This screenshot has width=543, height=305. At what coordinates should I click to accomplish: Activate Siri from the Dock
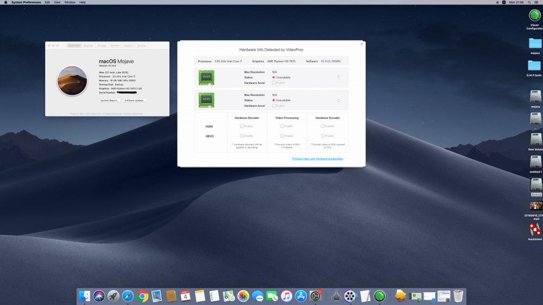pos(99,296)
